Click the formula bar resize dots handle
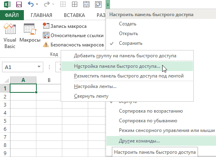 pos(49,67)
